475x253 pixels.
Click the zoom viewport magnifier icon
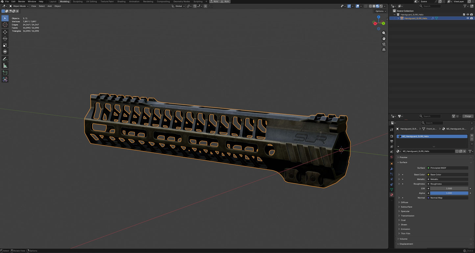pos(384,33)
